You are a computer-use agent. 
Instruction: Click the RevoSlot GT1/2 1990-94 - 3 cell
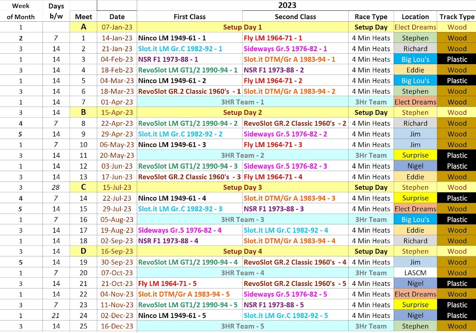[189, 166]
